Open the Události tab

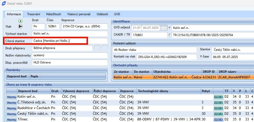[102, 14]
